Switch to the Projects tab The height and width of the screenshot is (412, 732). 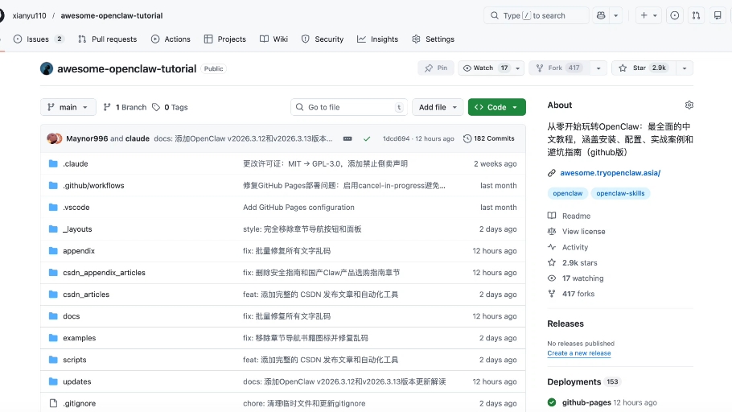[225, 39]
